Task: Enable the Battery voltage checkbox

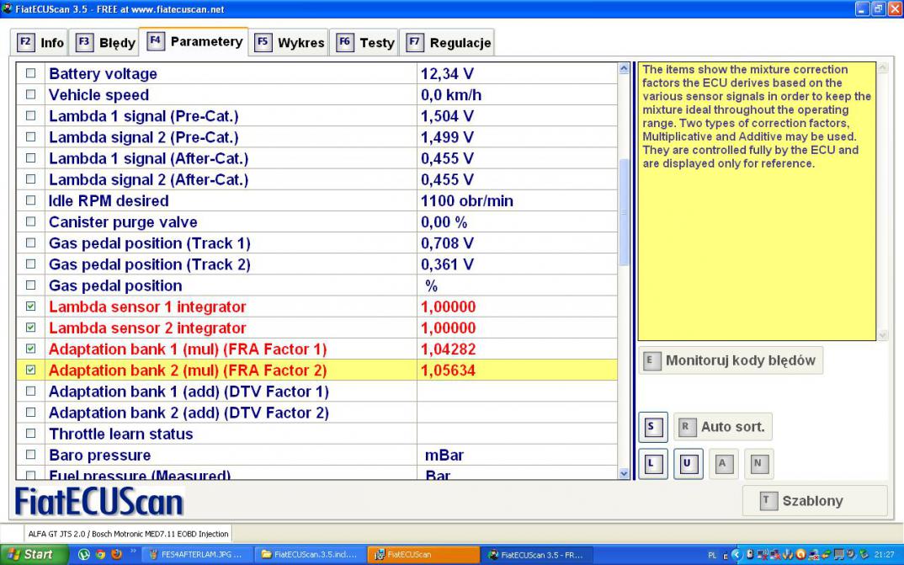Action: [31, 74]
